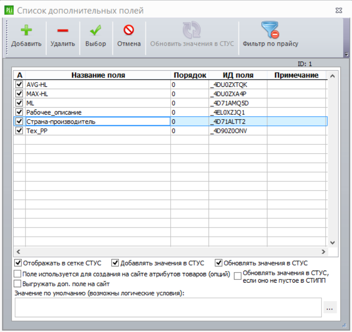Click the Порядок value in Tex_PP row
Viewport: 352px width, 332px height.
(190, 131)
